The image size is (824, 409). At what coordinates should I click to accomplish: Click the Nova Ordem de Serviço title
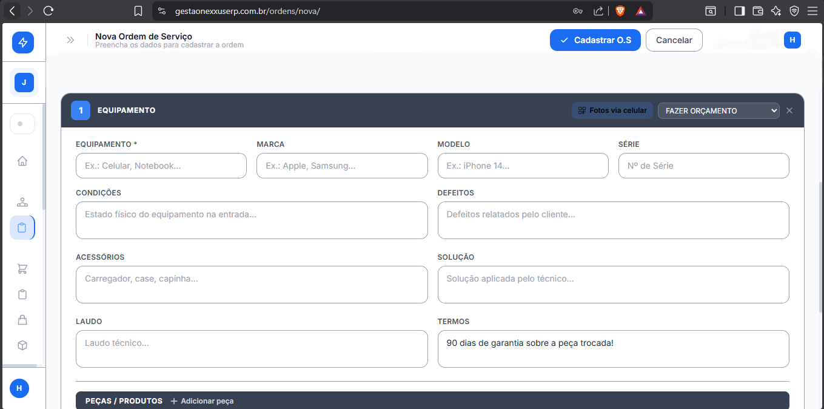pyautogui.click(x=144, y=36)
